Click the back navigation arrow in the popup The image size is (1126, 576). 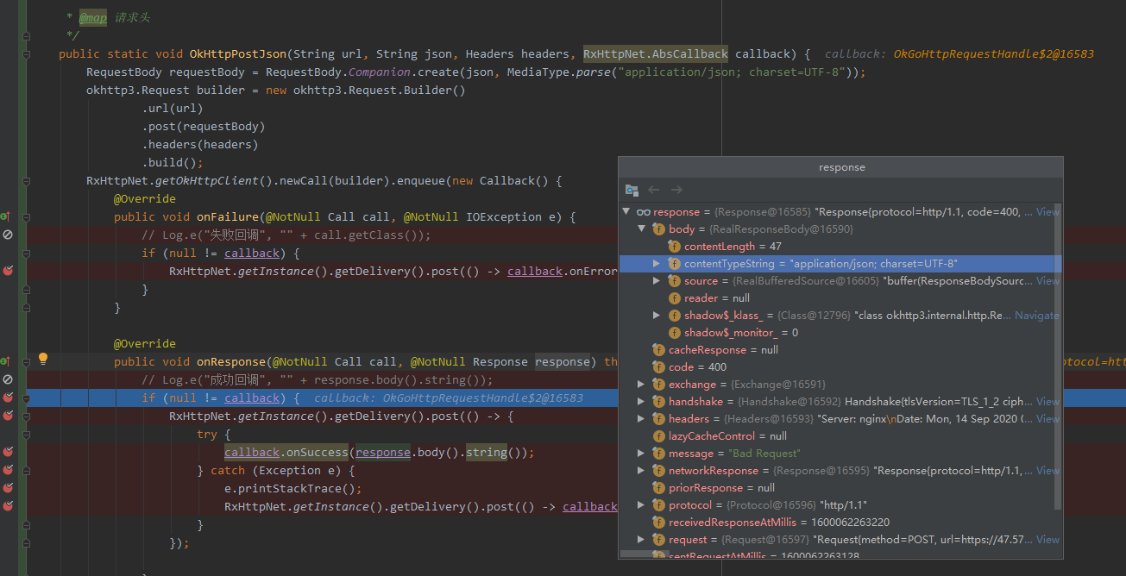click(654, 190)
